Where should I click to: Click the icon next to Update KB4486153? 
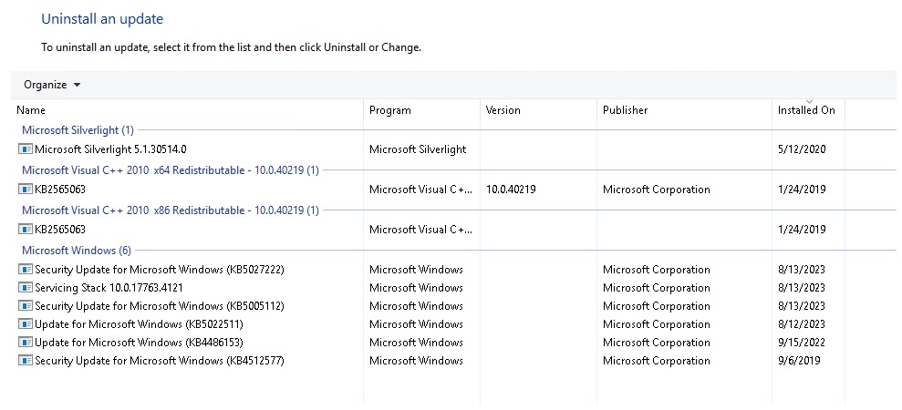pyautogui.click(x=26, y=343)
